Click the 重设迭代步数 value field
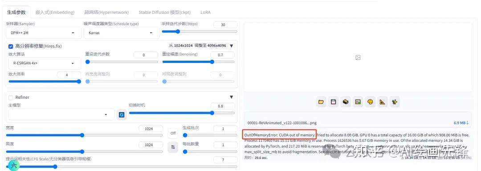Screen dimensions: 481x171 point(145,55)
